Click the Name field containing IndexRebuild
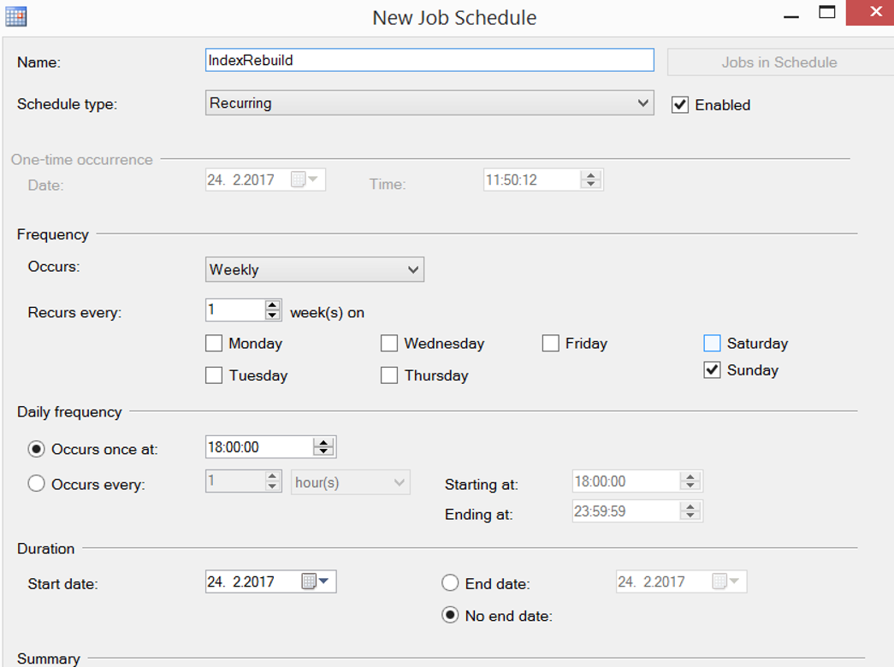The width and height of the screenshot is (894, 667). click(x=429, y=60)
